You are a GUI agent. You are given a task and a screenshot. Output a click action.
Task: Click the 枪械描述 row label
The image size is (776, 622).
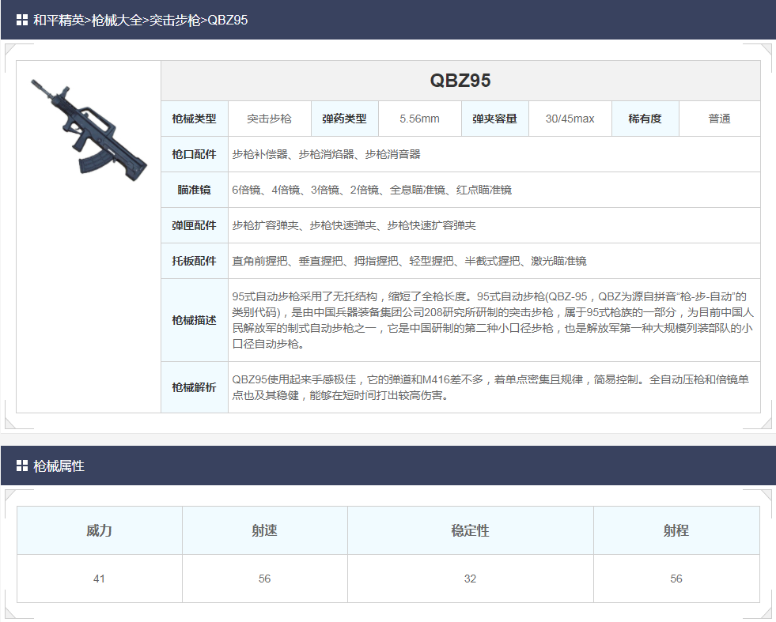(195, 320)
